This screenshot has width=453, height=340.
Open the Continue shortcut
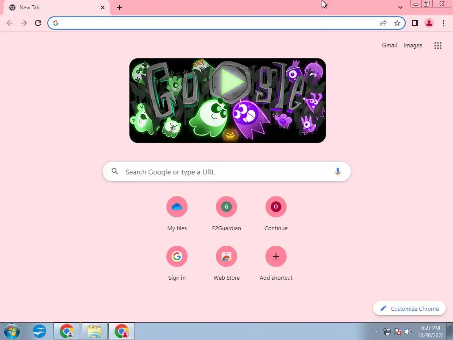(x=276, y=214)
